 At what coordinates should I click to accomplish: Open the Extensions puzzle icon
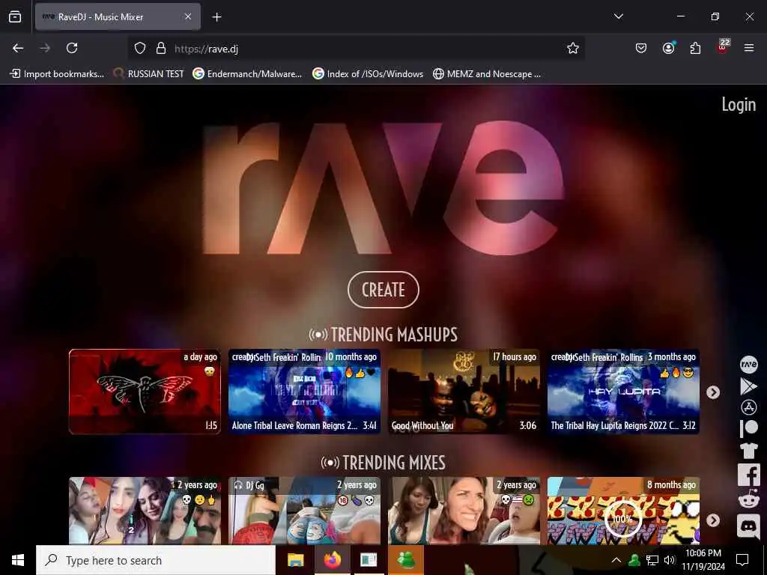[x=695, y=48]
